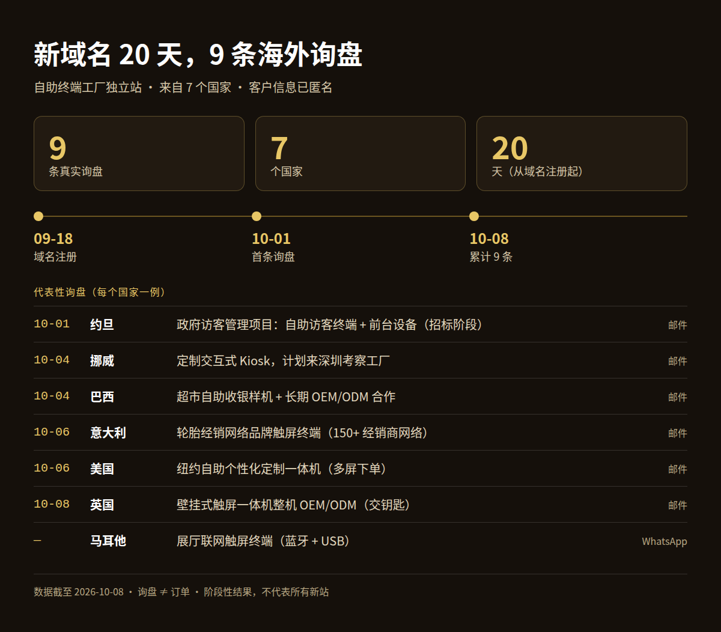
Task: Click the 10-01 timeline dot marker
Action: tap(257, 216)
